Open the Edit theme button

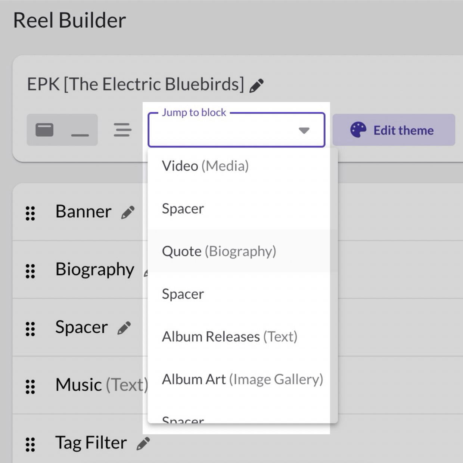pos(394,130)
